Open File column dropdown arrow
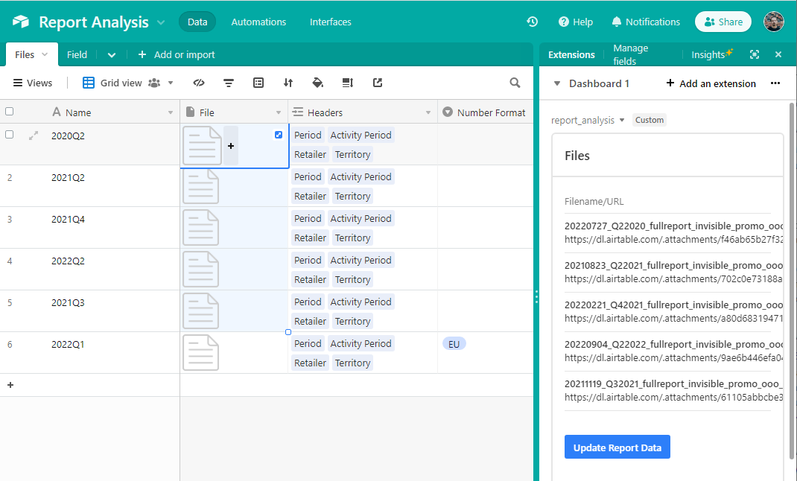Viewport: 797px width, 481px height. pos(279,112)
